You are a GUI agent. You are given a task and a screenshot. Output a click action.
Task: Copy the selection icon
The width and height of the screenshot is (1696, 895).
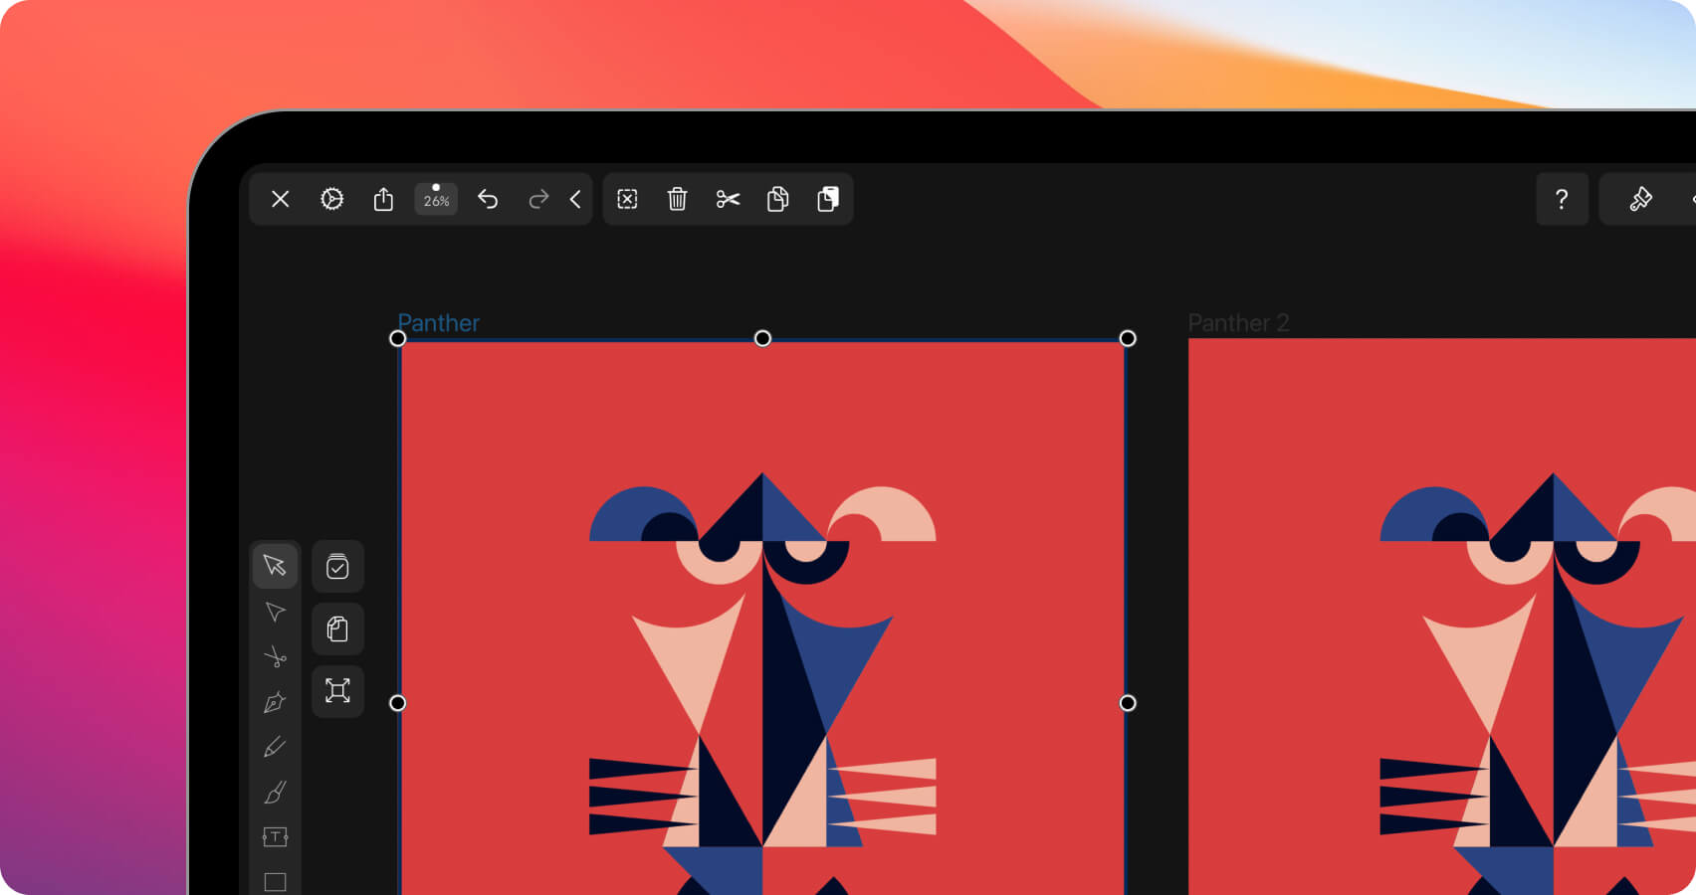778,199
